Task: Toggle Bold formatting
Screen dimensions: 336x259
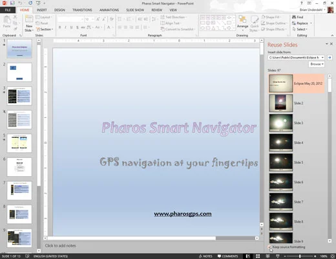Action: point(59,27)
